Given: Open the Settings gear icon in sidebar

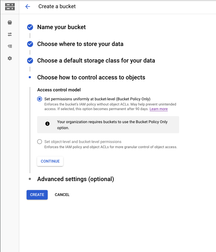Looking at the screenshot, I should [10, 58].
